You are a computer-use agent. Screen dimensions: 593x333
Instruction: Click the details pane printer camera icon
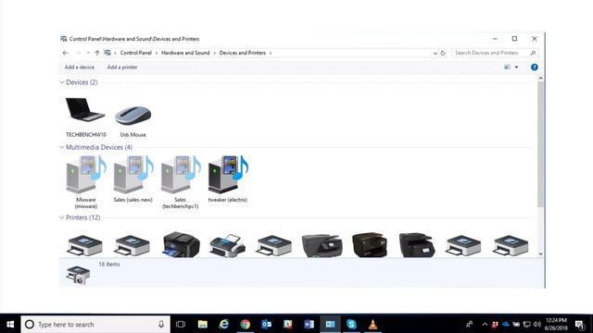(x=78, y=275)
